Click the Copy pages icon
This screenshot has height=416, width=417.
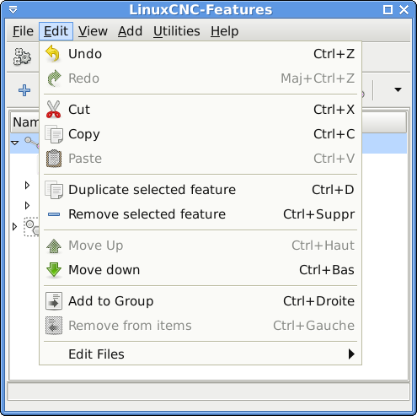coord(54,134)
